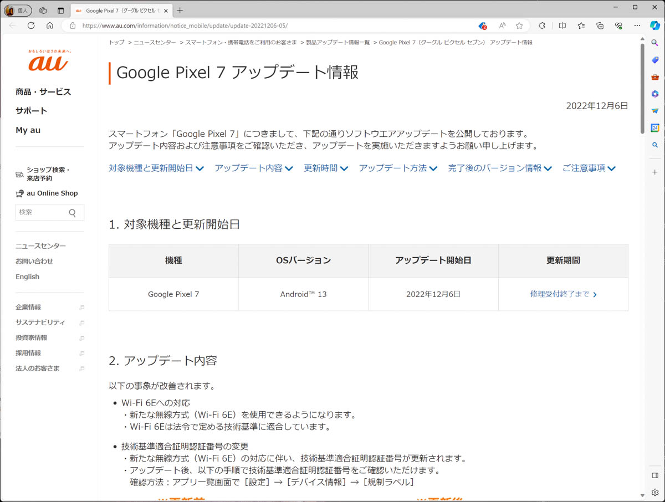Toggle split screen icon
The width and height of the screenshot is (665, 502).
tap(562, 25)
